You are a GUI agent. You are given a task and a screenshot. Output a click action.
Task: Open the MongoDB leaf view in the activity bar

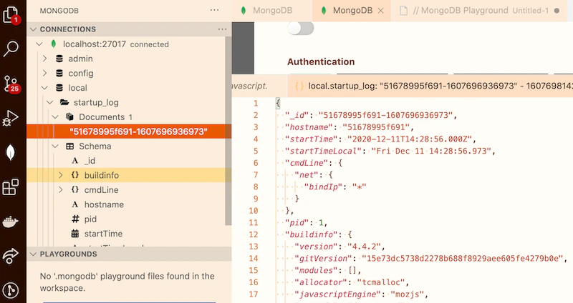tap(11, 152)
